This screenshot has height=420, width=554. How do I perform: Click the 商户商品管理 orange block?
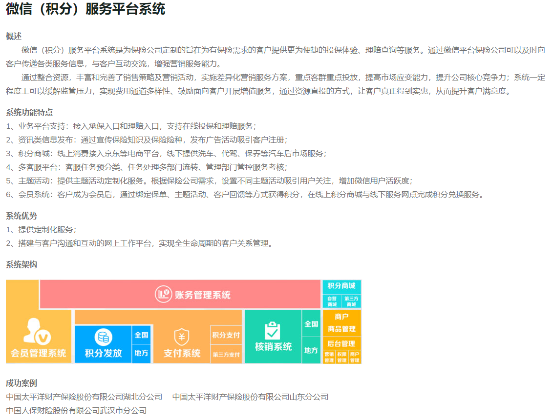click(341, 323)
